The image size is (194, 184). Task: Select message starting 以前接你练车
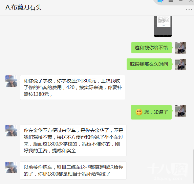coord(73,170)
